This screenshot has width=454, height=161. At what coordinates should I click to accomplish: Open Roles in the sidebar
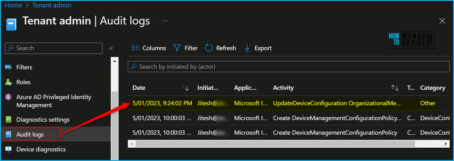coord(24,82)
